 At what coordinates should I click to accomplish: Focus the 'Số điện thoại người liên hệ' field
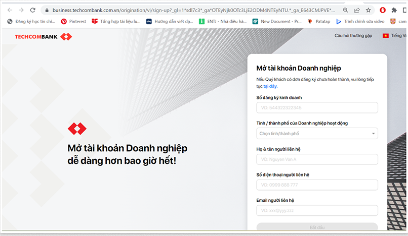(317, 185)
